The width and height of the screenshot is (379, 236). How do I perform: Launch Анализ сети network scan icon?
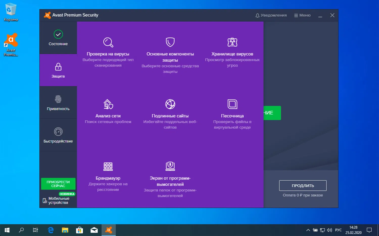(108, 104)
